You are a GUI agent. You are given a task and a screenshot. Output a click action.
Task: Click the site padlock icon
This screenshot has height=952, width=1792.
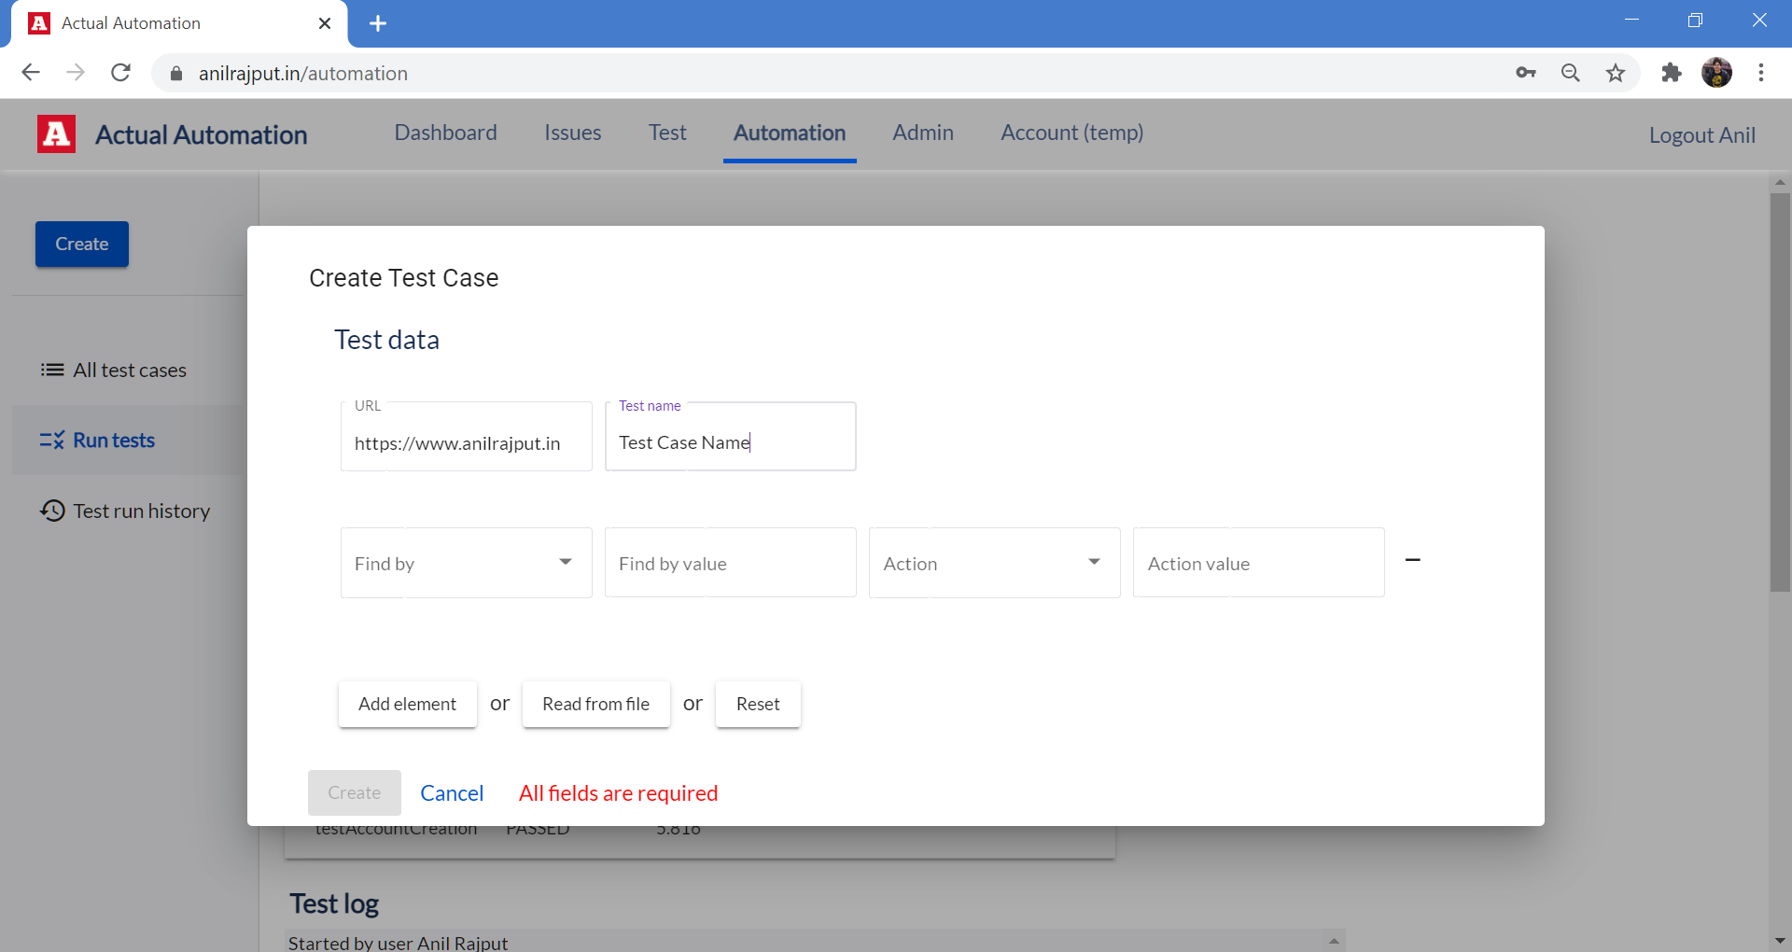tap(176, 73)
